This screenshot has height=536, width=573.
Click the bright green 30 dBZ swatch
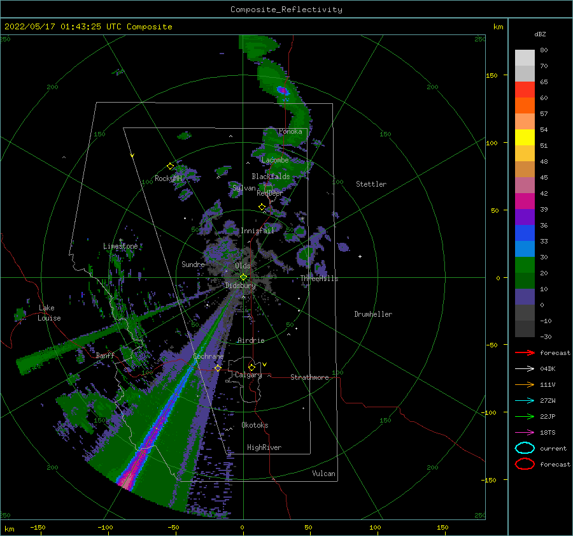525,264
